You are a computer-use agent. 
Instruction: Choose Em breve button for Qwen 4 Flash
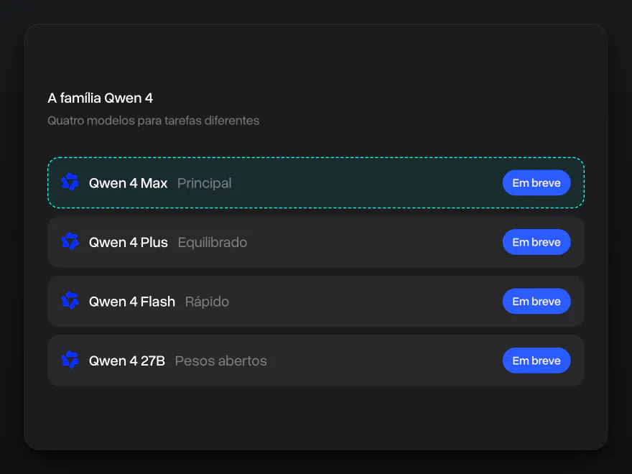pyautogui.click(x=536, y=301)
